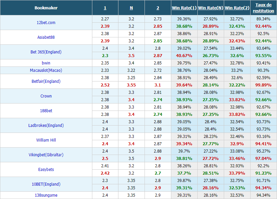Select 10BET's 91.71% restitution value
This screenshot has width=277, height=199.
263,181
